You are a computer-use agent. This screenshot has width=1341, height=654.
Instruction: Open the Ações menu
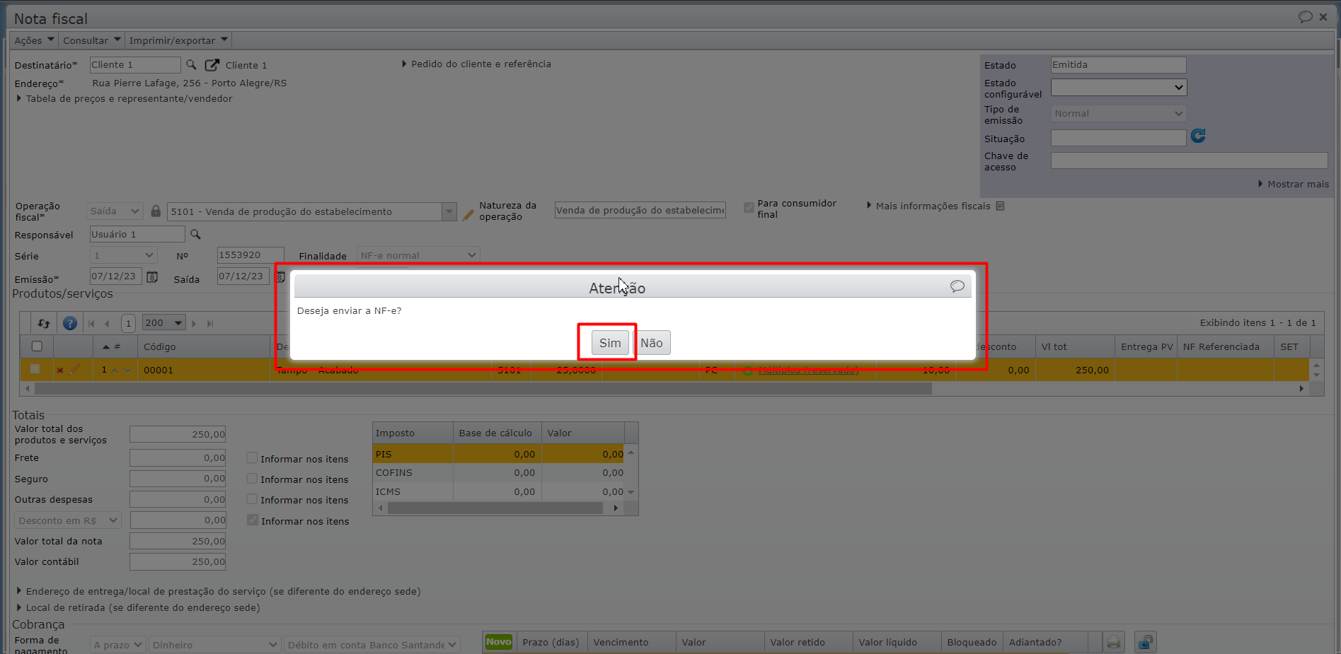[34, 40]
